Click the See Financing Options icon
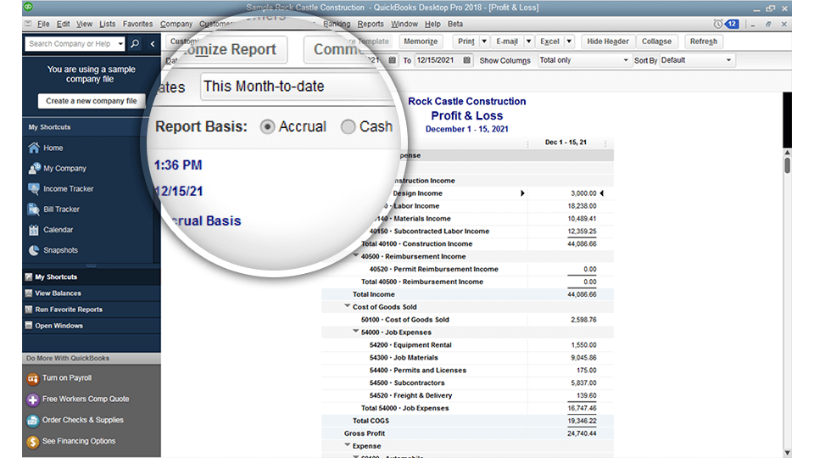 33,441
